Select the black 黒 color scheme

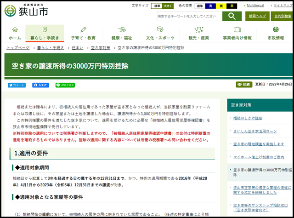232,6
